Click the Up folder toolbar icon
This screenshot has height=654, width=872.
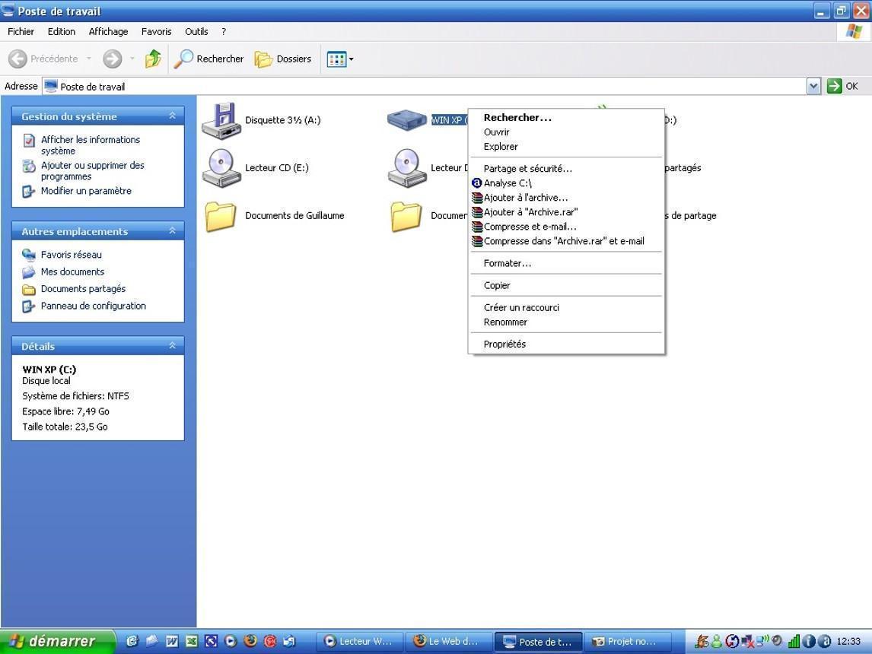(153, 59)
